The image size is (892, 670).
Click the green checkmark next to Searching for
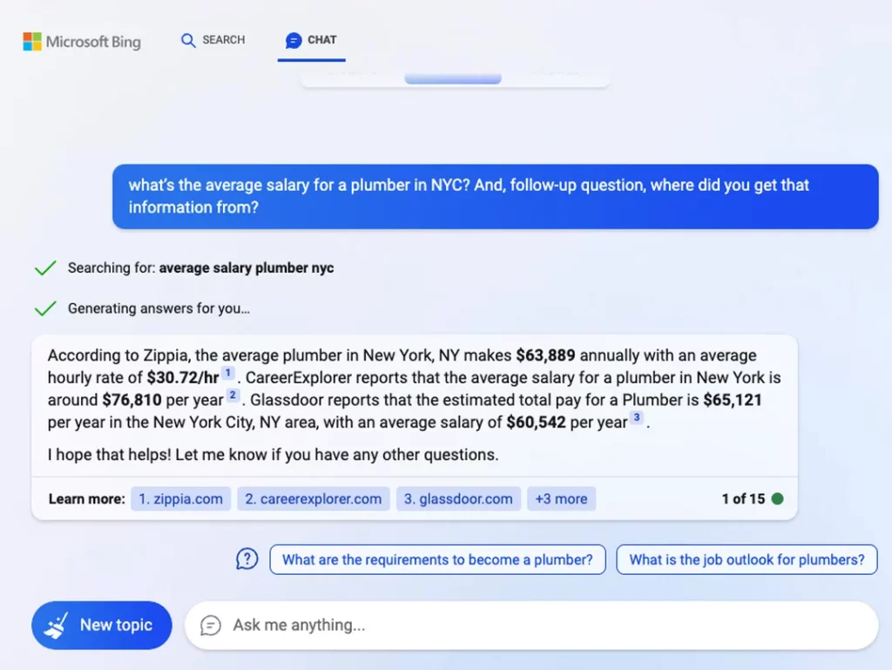tap(45, 267)
